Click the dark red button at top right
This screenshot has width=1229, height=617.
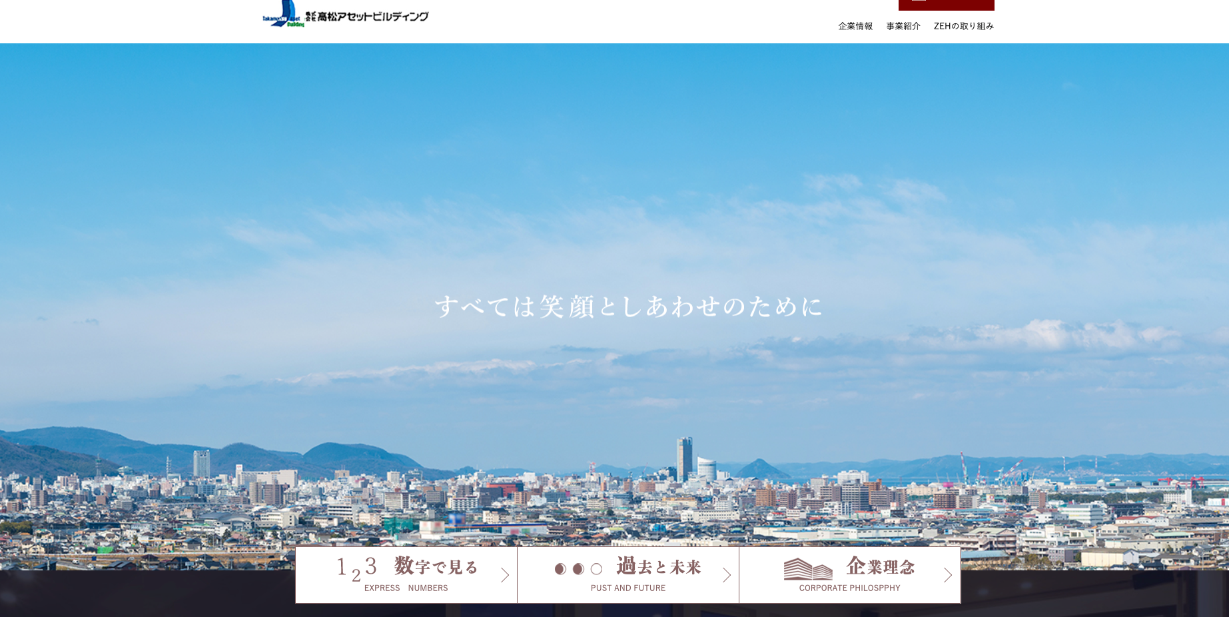947,5
